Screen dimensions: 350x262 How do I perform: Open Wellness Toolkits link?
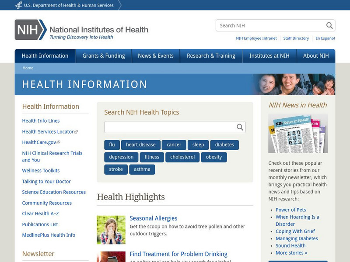(x=41, y=171)
